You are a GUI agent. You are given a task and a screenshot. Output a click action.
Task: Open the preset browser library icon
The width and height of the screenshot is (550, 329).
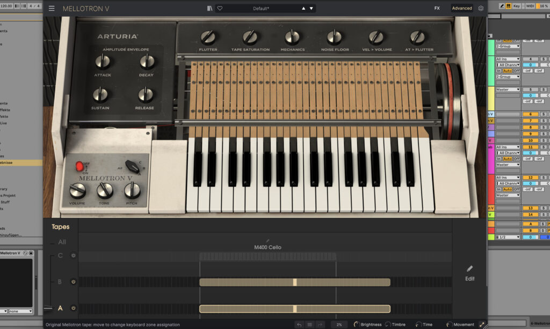tap(209, 9)
